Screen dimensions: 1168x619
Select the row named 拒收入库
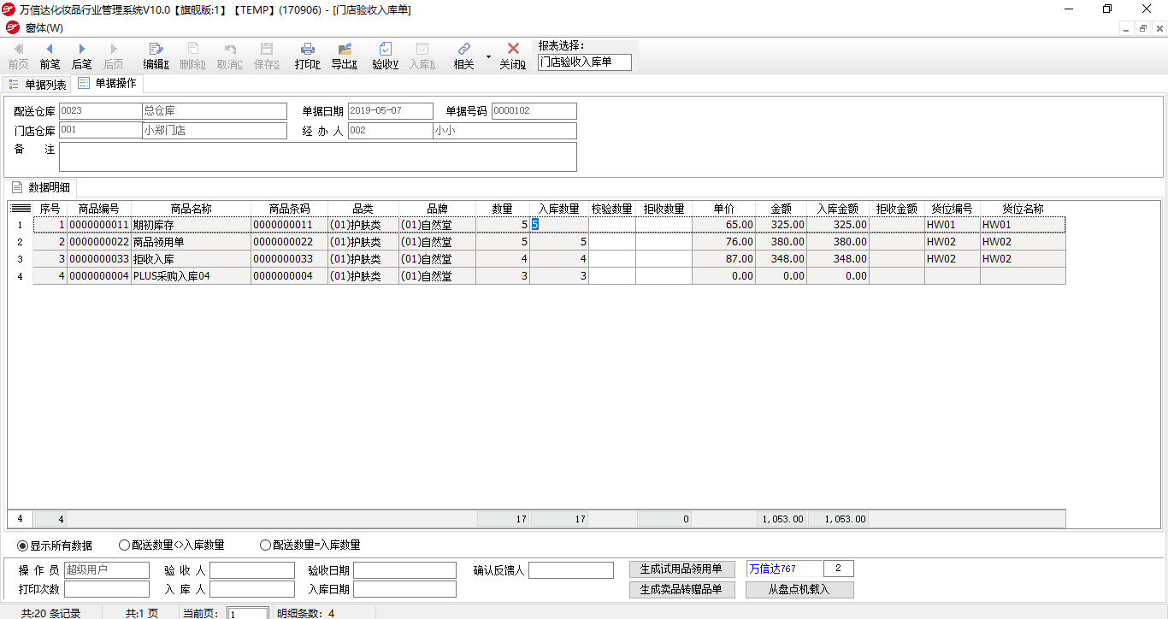(x=549, y=259)
